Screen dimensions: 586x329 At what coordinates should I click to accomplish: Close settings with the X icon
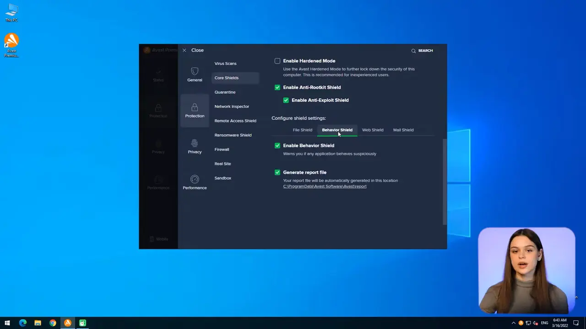coord(184,50)
